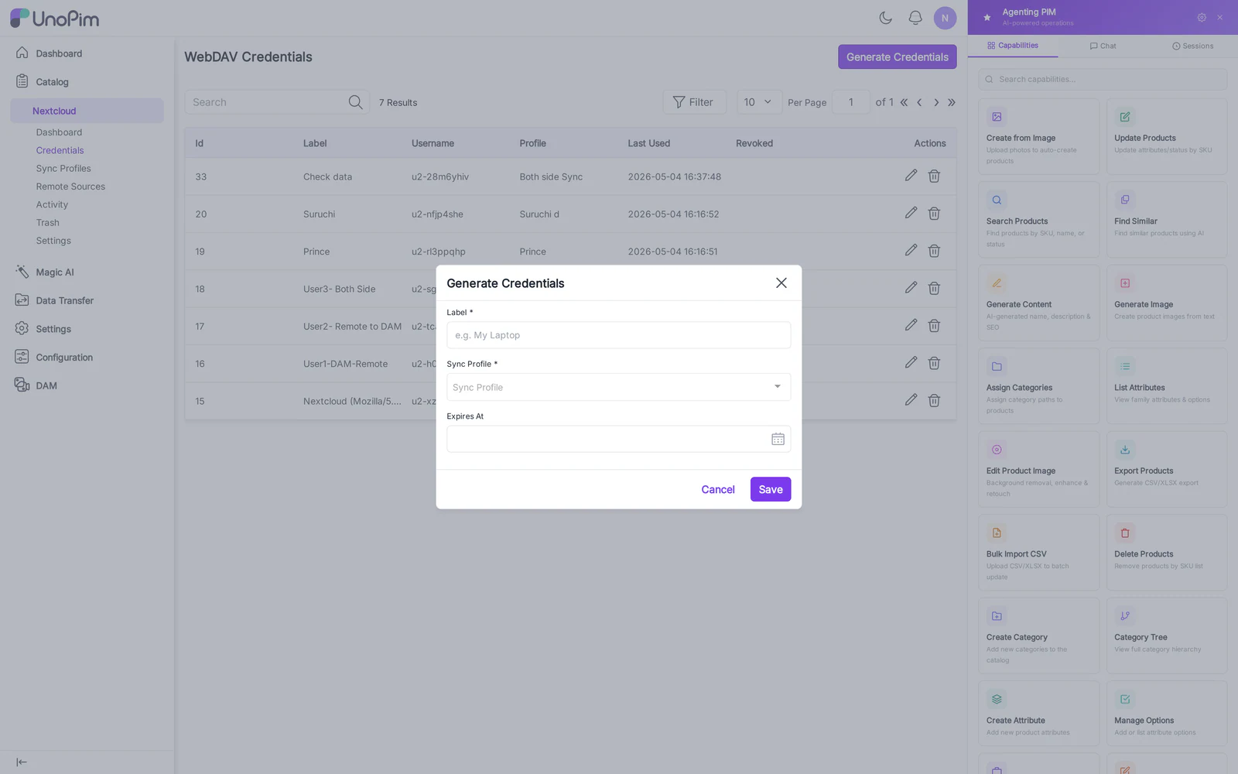Switch to Agenting PIM Chat tab

[x=1103, y=46]
